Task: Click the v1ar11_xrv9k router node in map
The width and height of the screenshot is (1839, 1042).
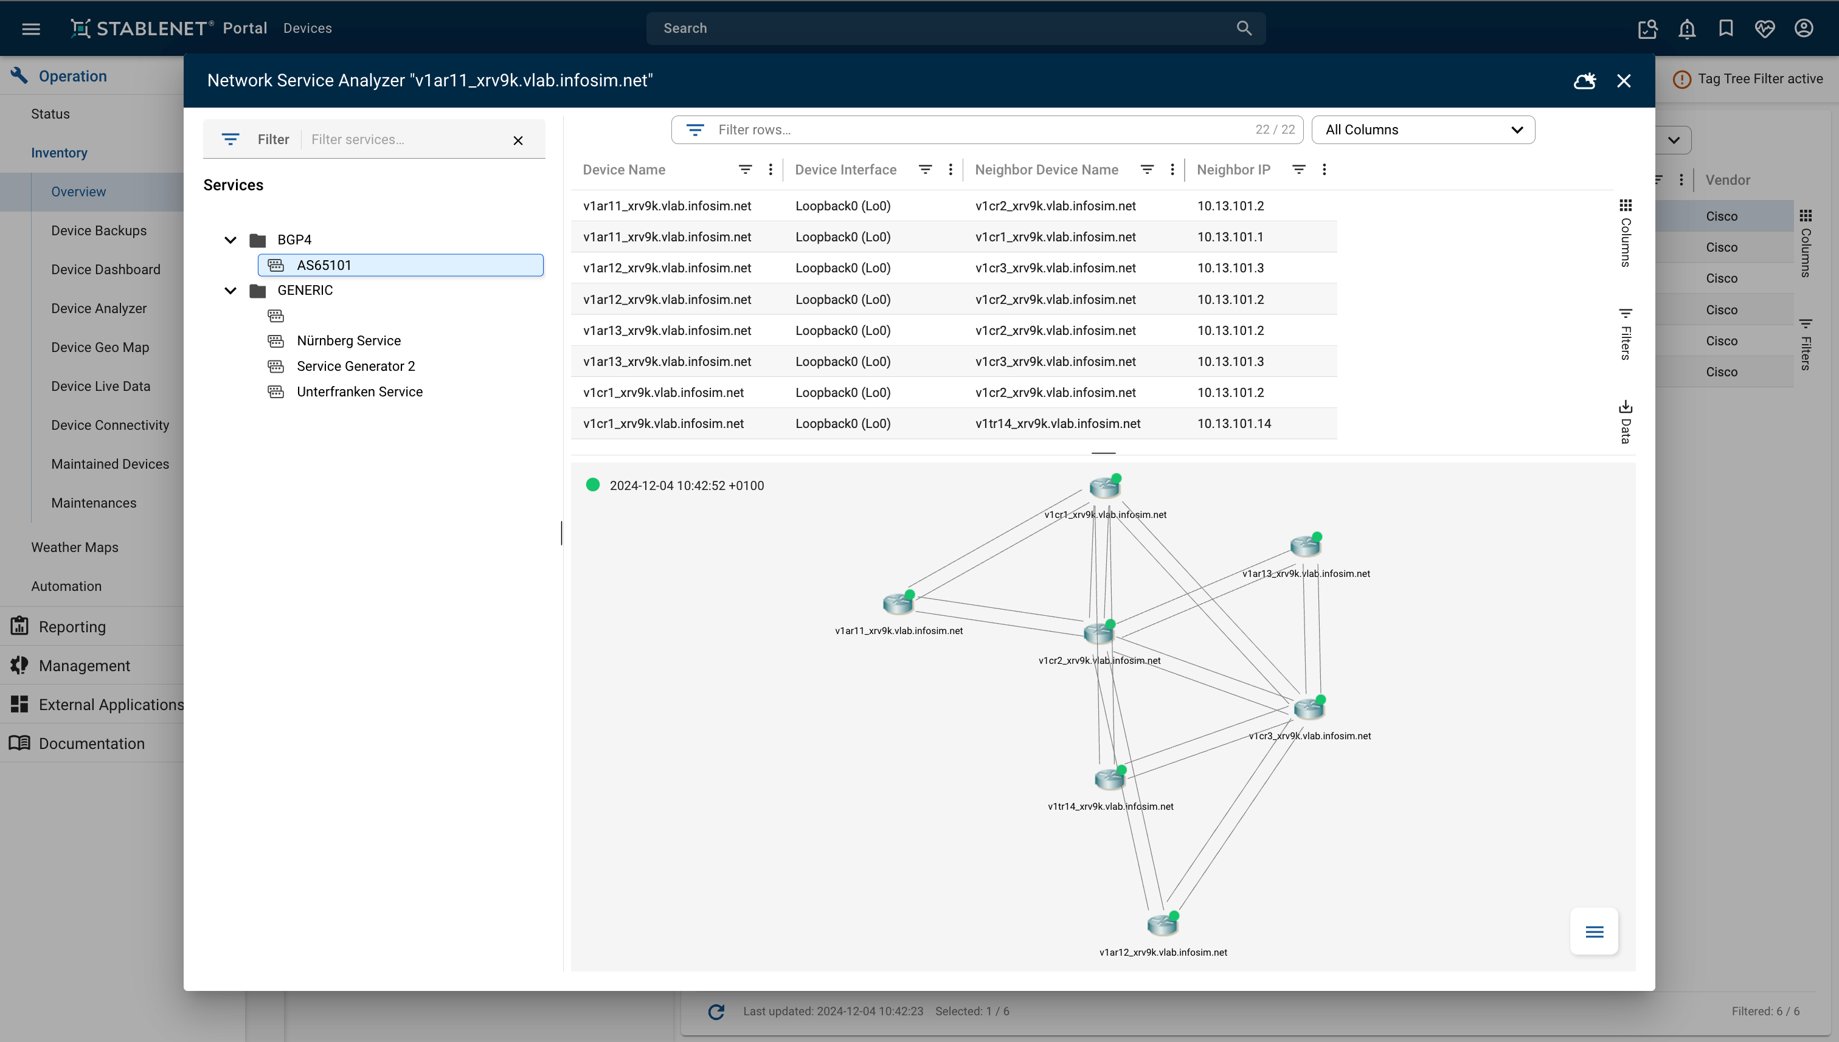Action: (x=898, y=603)
